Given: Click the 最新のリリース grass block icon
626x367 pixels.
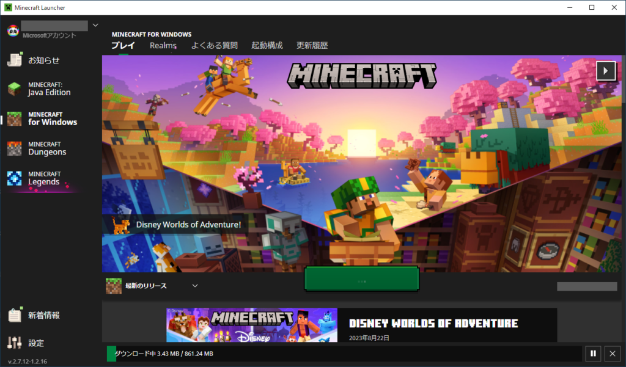Looking at the screenshot, I should 113,286.
